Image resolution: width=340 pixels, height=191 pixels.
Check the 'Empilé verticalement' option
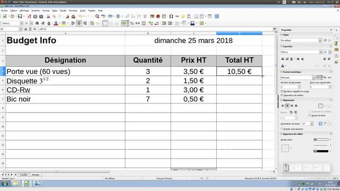coord(282,129)
